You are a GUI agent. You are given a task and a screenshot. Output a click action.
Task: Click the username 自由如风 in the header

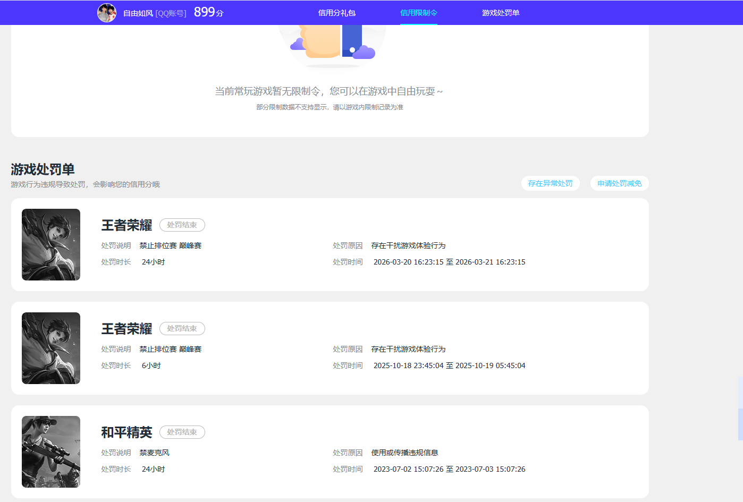click(138, 13)
